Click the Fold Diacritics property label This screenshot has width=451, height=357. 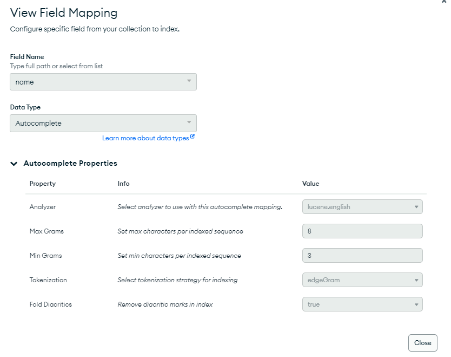point(50,304)
